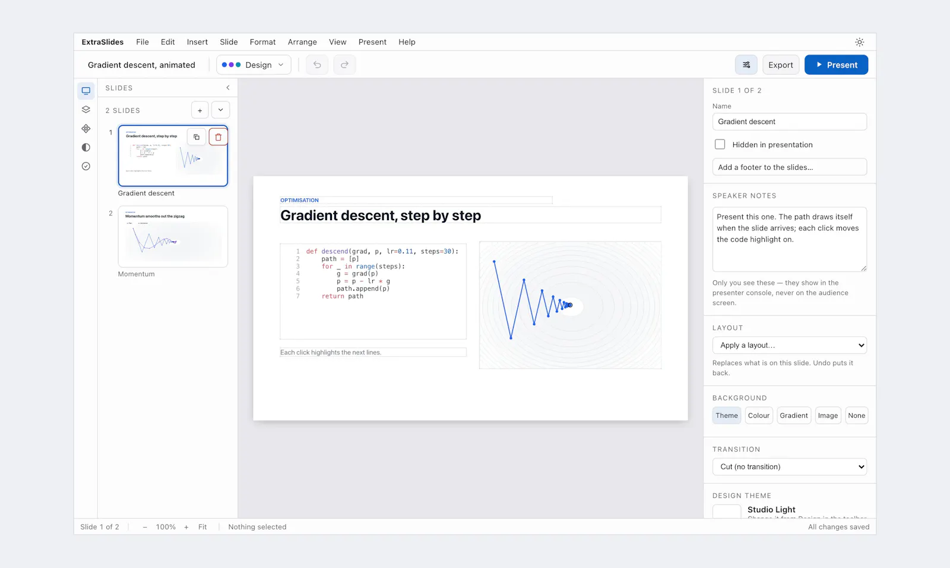Undo the last change

tap(317, 65)
